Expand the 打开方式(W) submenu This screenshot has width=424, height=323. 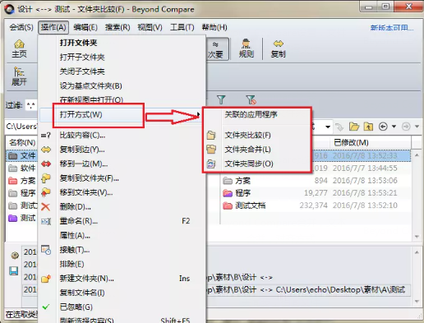tap(122, 114)
